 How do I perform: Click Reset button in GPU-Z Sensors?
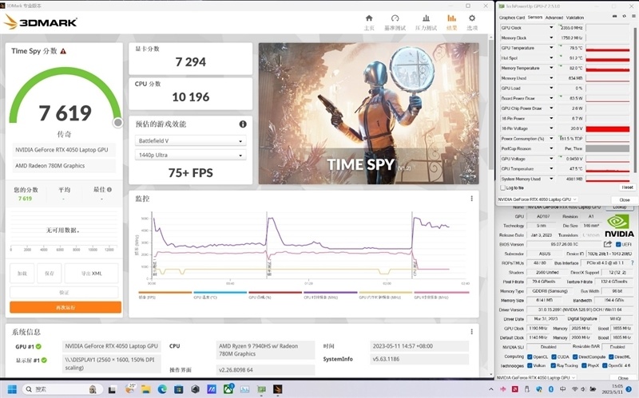coord(627,187)
